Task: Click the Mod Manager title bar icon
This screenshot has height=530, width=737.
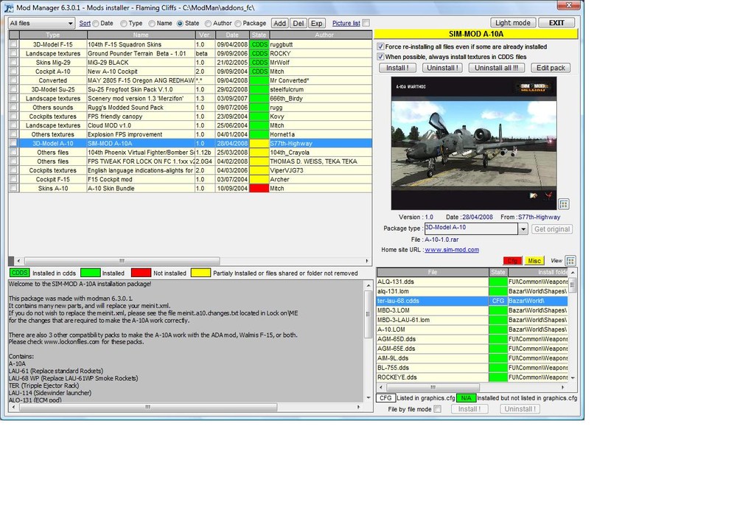Action: [x=8, y=8]
